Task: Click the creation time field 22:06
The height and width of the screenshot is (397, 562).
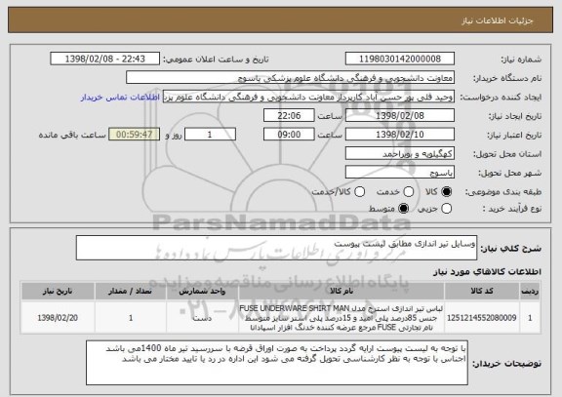Action: tap(289, 115)
